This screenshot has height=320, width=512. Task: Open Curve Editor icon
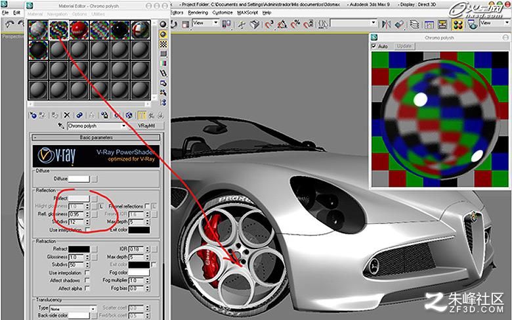tap(429, 24)
